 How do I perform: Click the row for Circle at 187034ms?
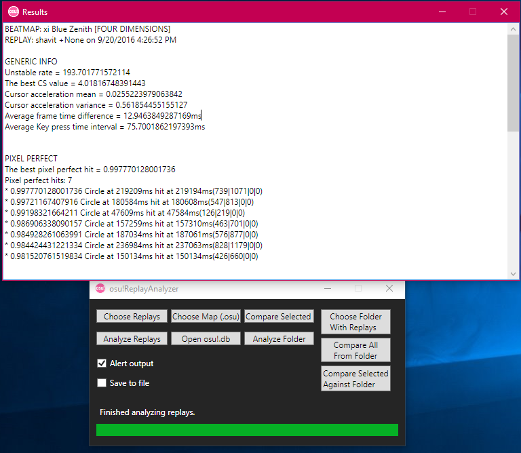pos(131,235)
